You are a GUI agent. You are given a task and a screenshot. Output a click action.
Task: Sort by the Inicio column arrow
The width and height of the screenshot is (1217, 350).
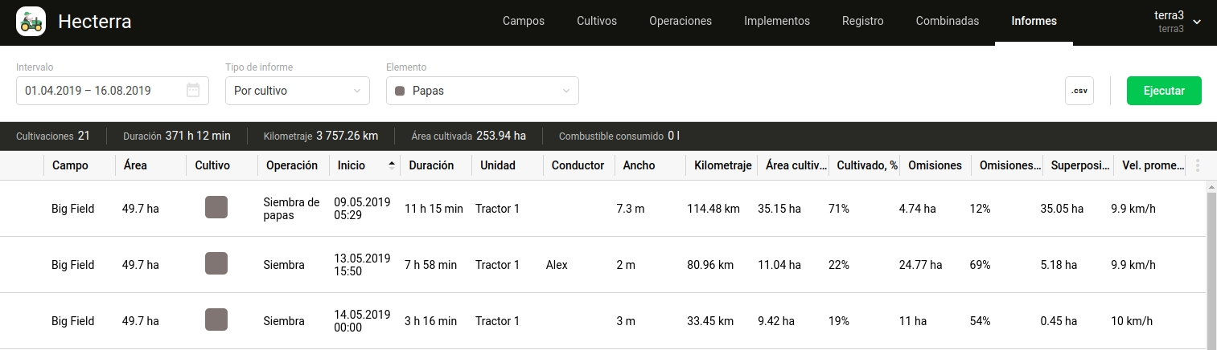coord(392,165)
